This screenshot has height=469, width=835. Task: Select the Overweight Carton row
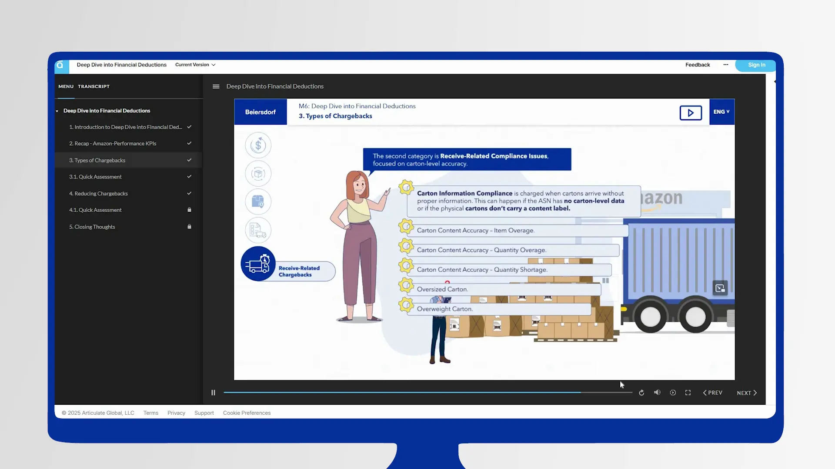tap(499, 309)
